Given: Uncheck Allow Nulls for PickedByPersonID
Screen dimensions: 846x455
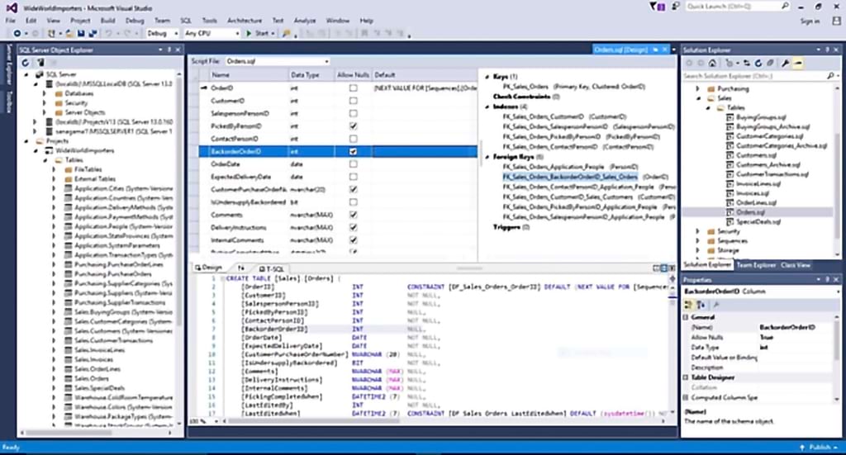Looking at the screenshot, I should pos(353,126).
